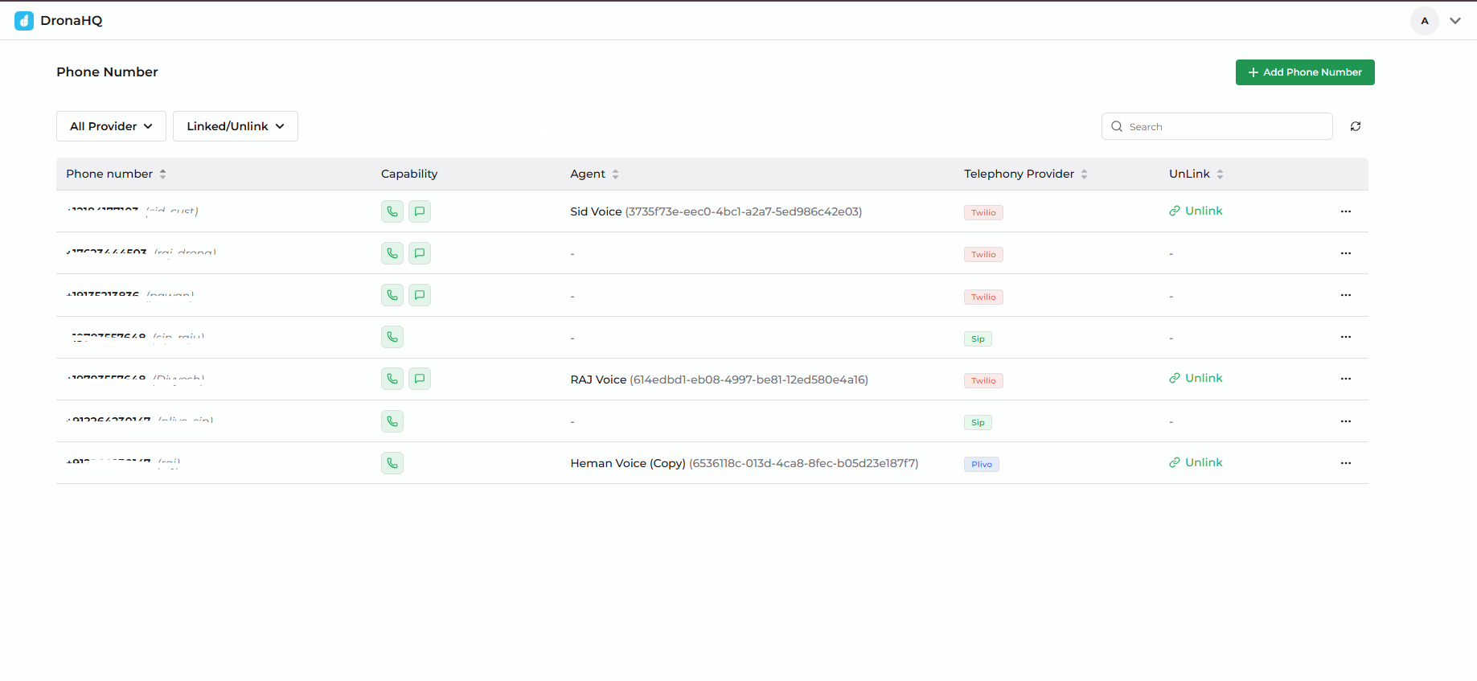Click Twilio badge in pawan row

pos(983,297)
